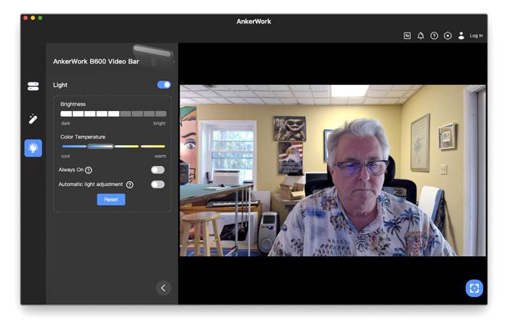Set brightness to the first segment

coord(66,114)
